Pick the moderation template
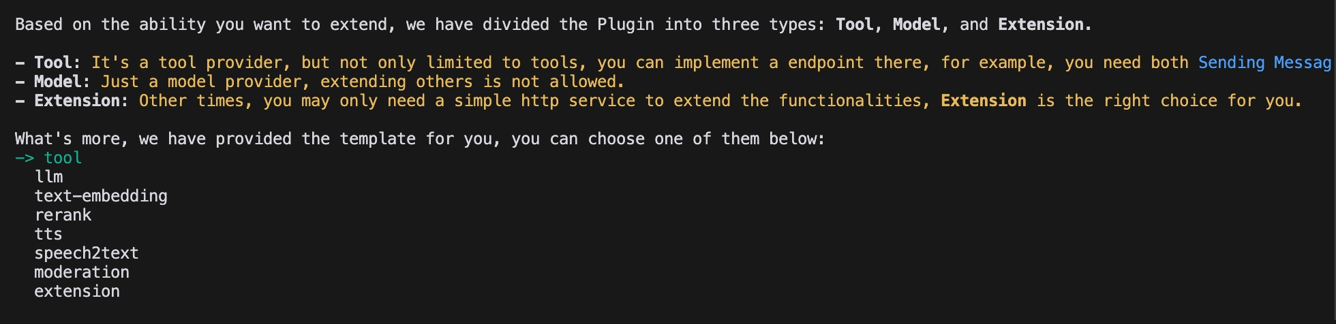The image size is (1336, 324). 82,272
